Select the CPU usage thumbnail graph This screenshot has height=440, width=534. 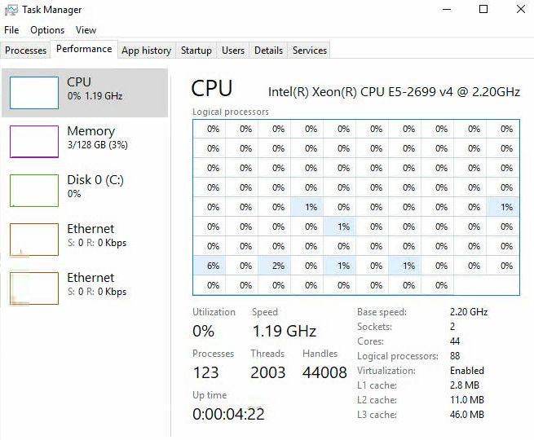pyautogui.click(x=34, y=93)
